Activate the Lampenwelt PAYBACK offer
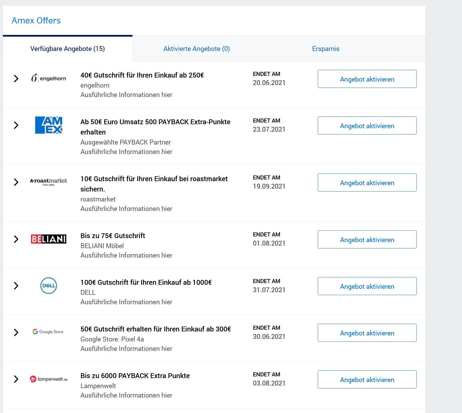Screen dimensions: 462x413 tap(367, 380)
